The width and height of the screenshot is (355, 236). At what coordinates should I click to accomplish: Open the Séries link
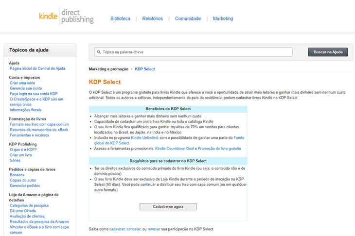coord(15,161)
